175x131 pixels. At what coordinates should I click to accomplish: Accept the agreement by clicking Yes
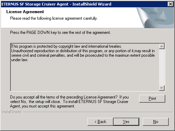point(126,122)
